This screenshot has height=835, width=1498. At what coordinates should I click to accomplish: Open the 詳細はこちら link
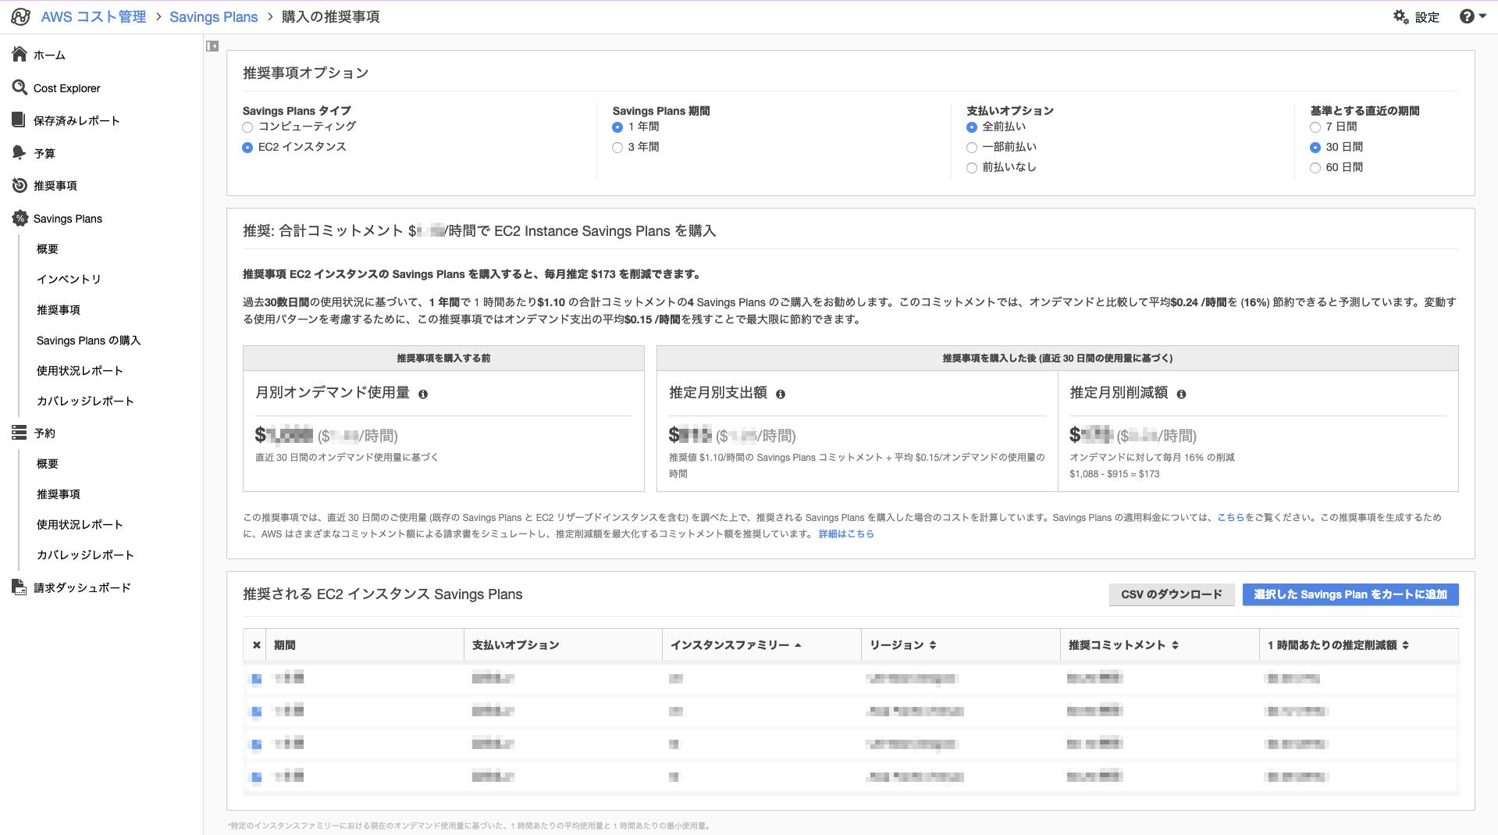846,534
